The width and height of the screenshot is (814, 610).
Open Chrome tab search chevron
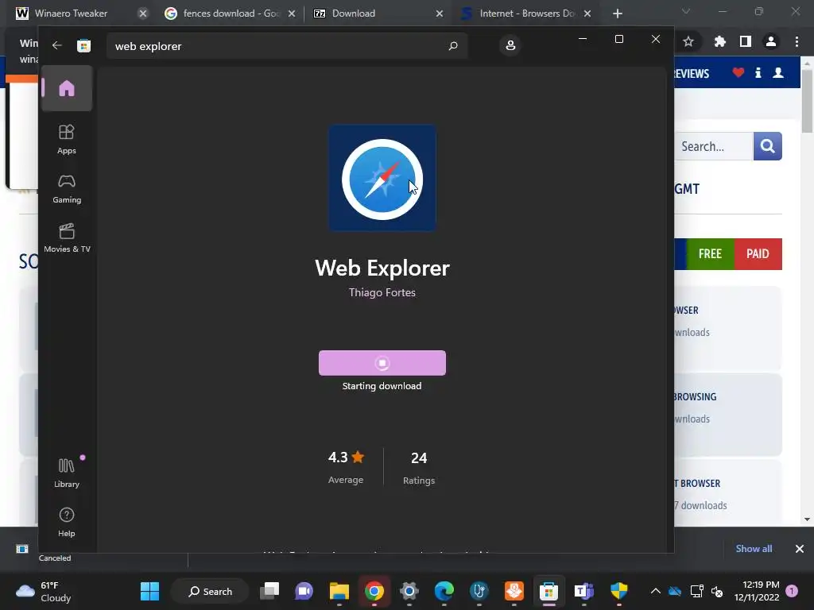coord(686,11)
